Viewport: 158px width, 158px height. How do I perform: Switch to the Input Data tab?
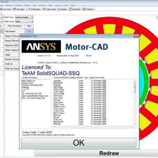pos(6,9)
